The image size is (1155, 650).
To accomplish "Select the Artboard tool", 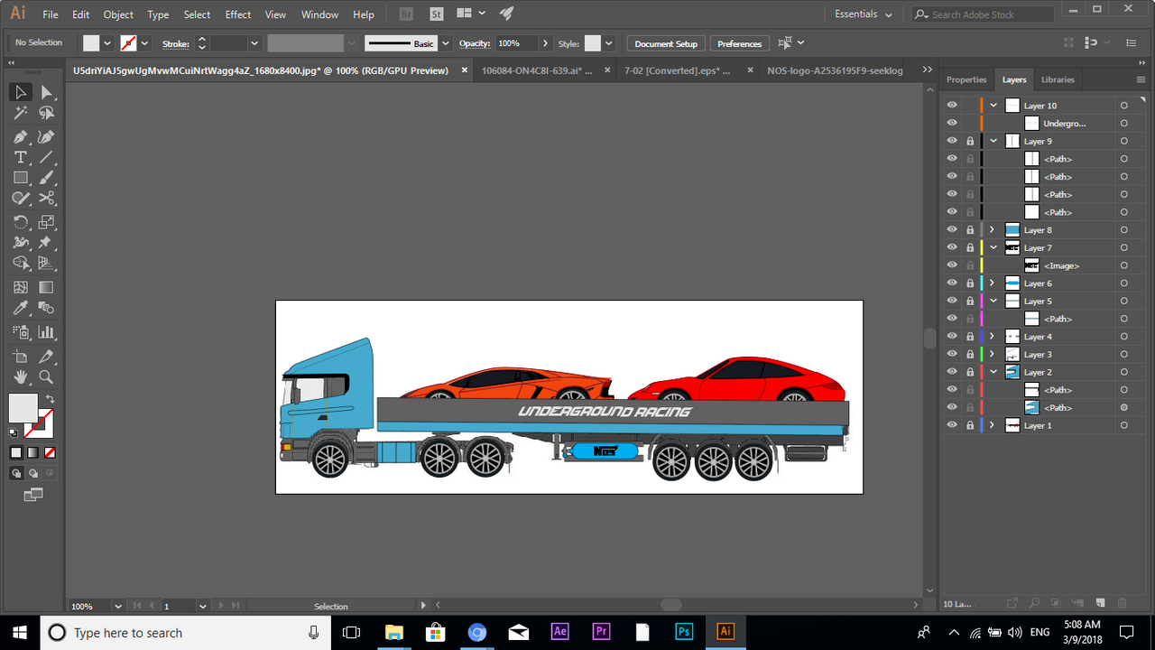I will pyautogui.click(x=21, y=357).
